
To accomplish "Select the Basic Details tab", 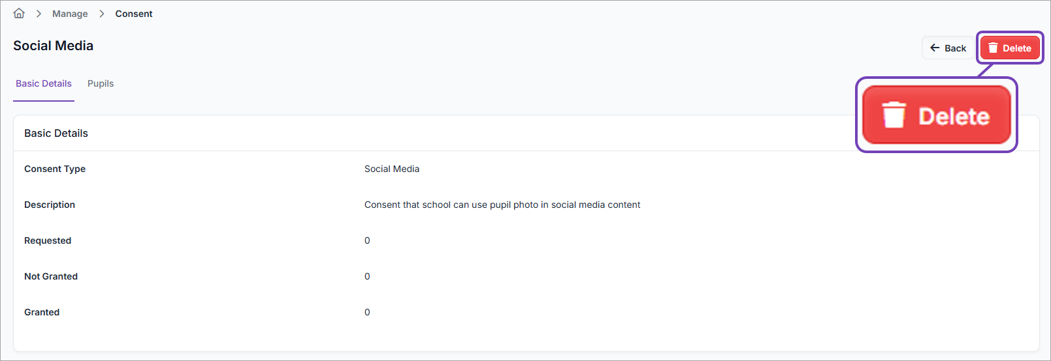I will tap(44, 83).
